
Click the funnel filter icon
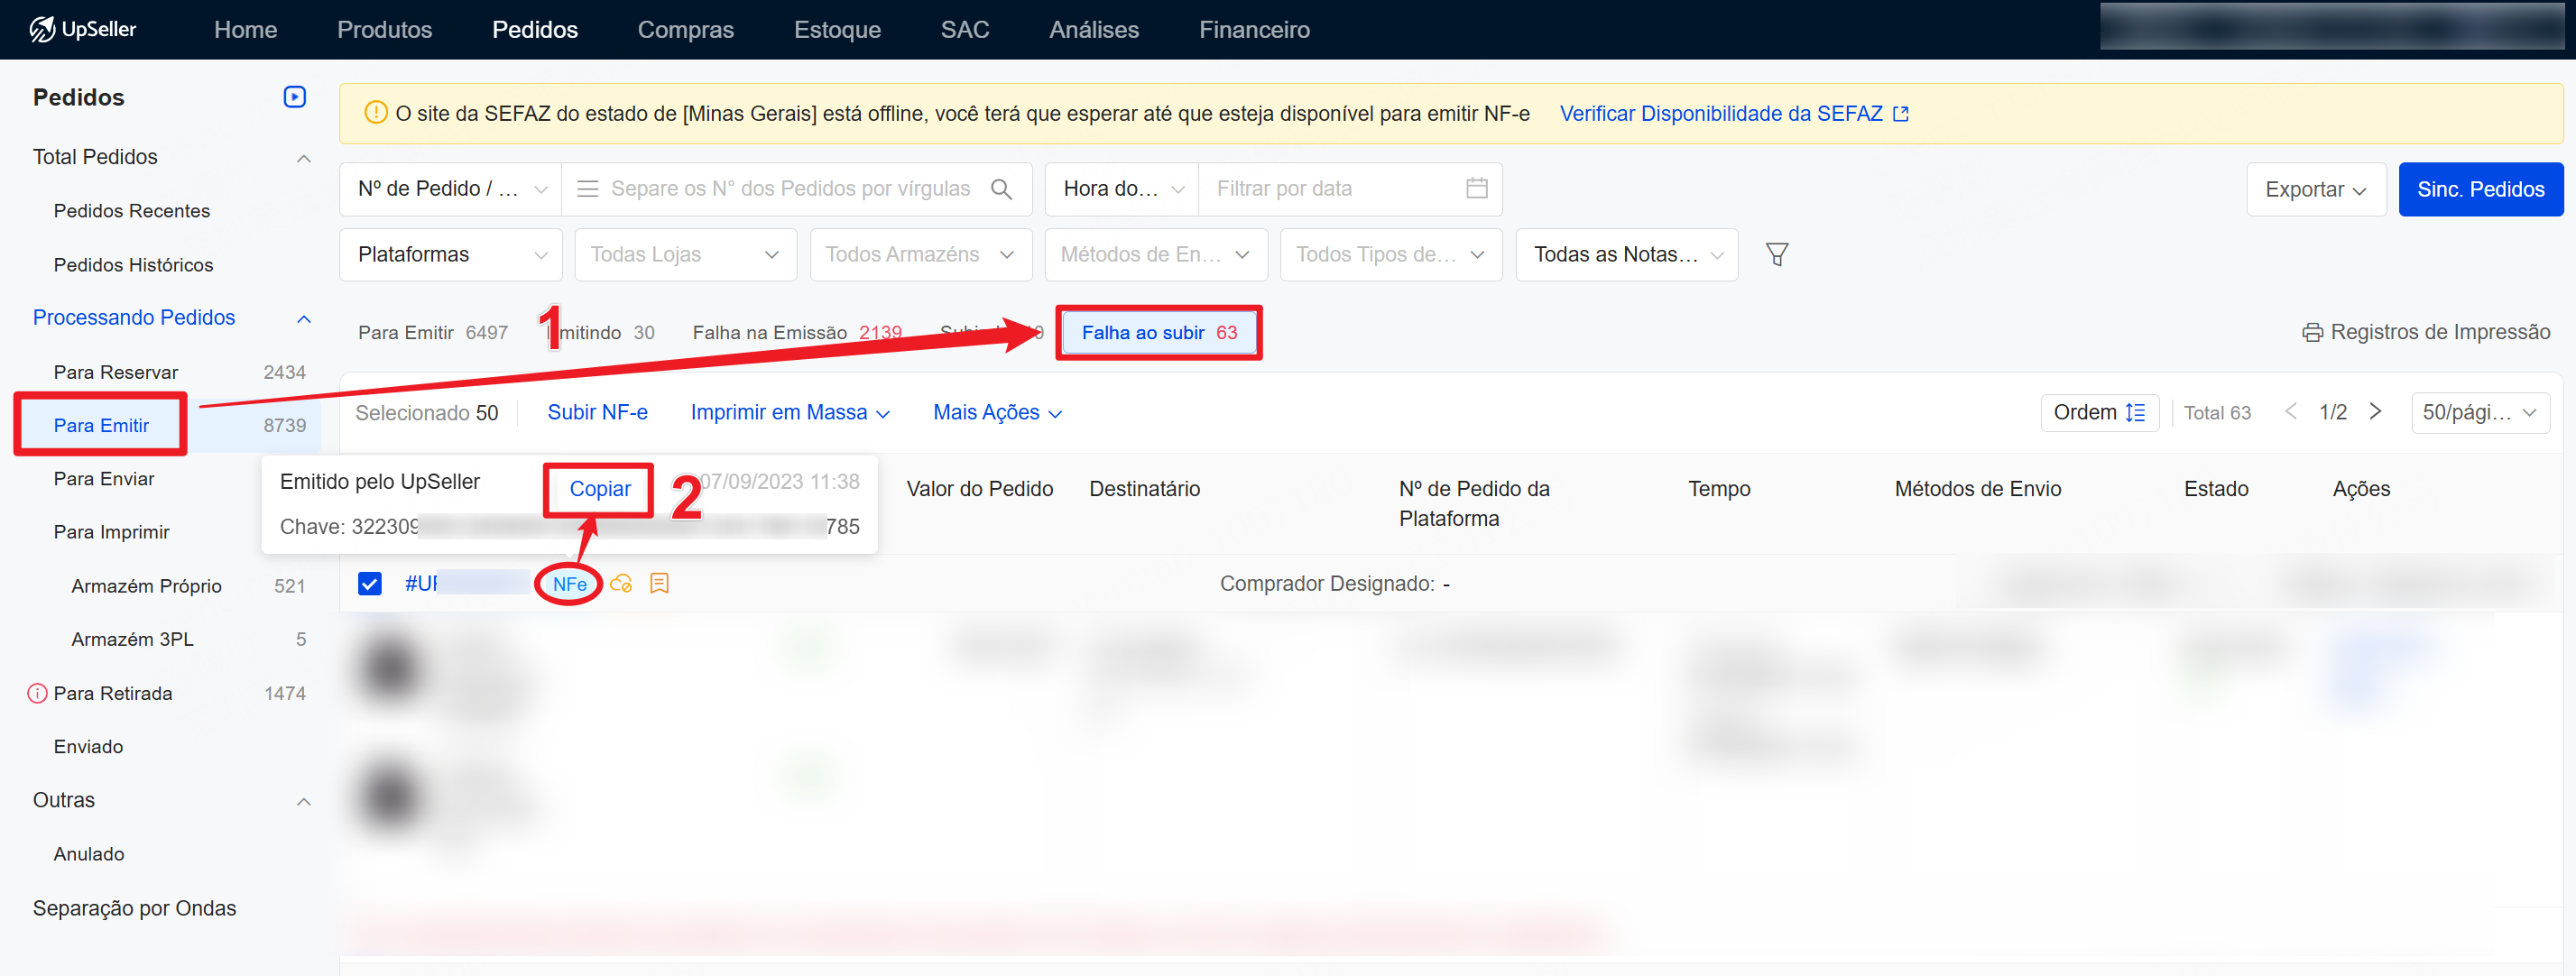coord(1776,255)
